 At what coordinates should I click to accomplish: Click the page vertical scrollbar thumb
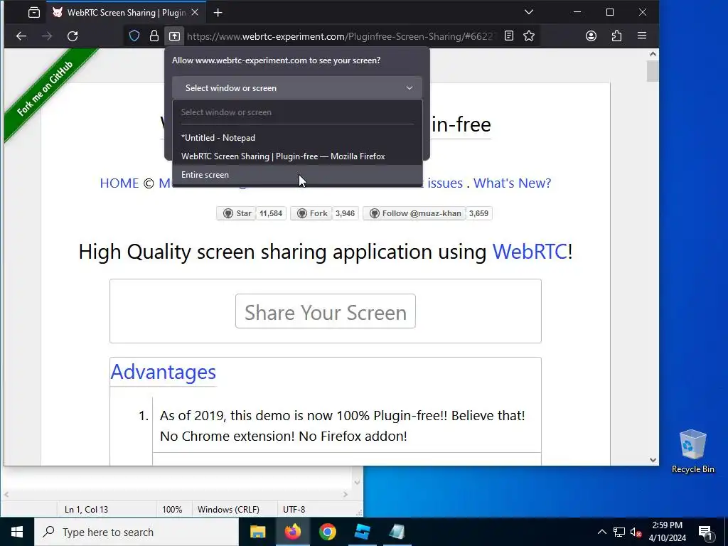click(653, 71)
